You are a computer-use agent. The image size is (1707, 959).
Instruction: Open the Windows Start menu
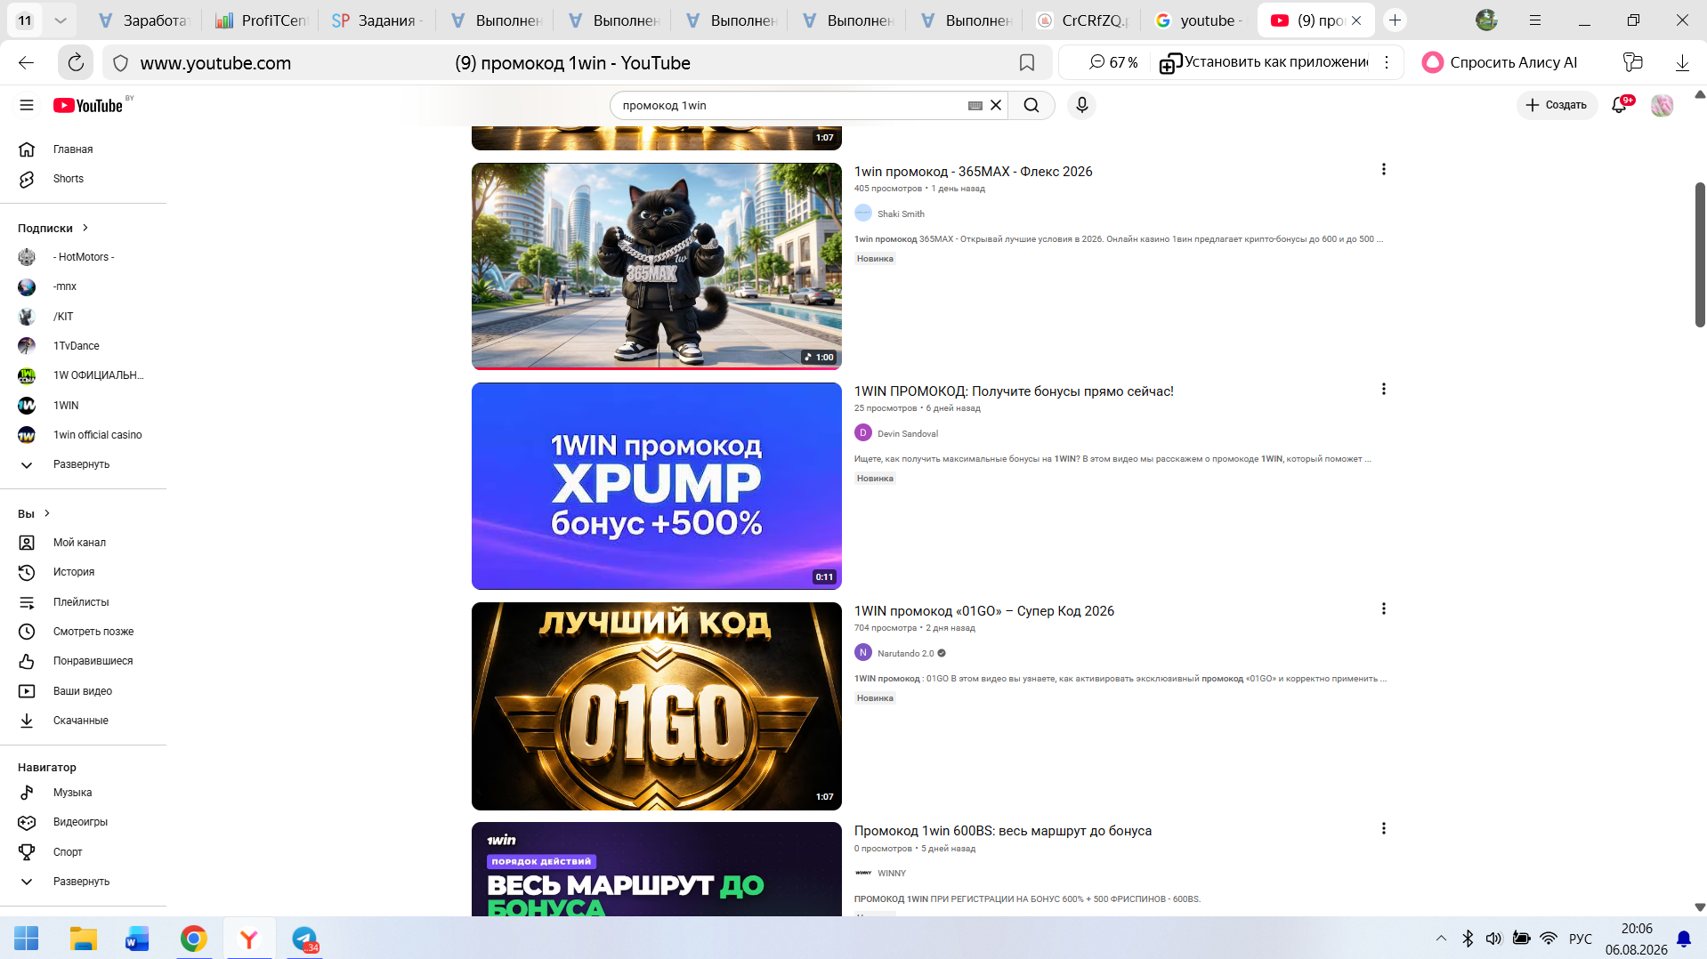(x=27, y=939)
